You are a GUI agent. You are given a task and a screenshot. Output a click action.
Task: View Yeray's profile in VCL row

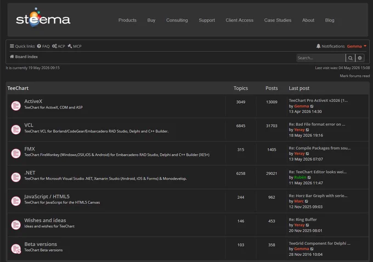click(299, 130)
